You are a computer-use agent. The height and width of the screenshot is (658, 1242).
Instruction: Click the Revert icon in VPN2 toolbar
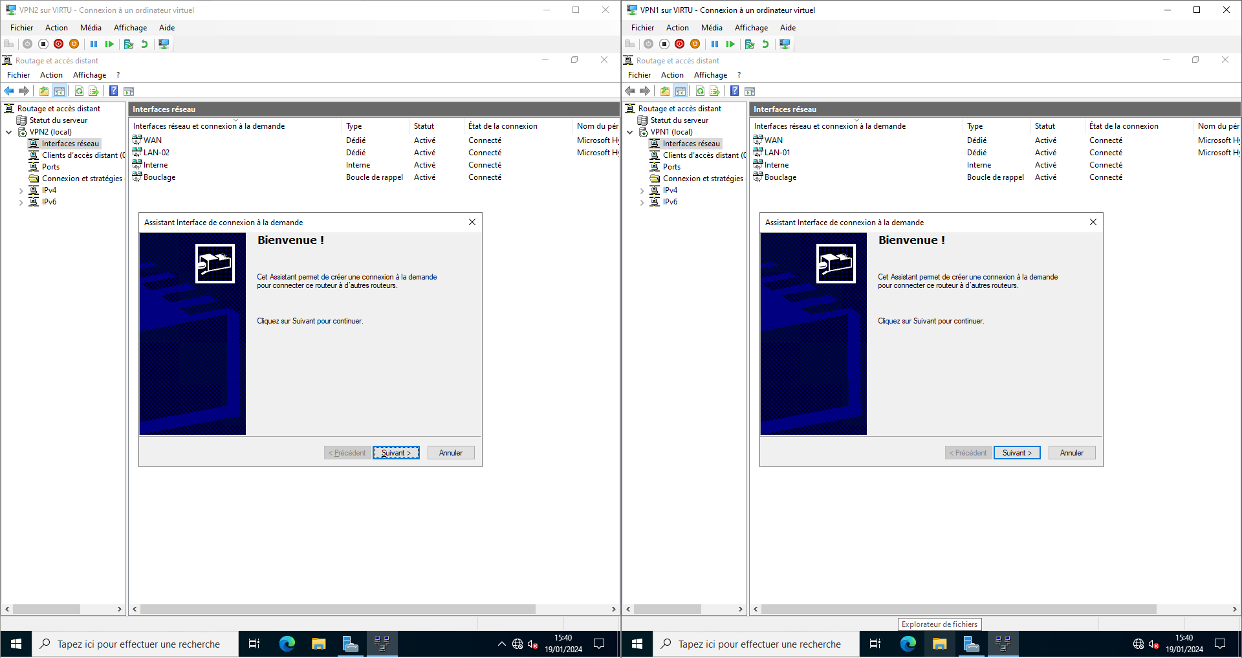pyautogui.click(x=144, y=44)
